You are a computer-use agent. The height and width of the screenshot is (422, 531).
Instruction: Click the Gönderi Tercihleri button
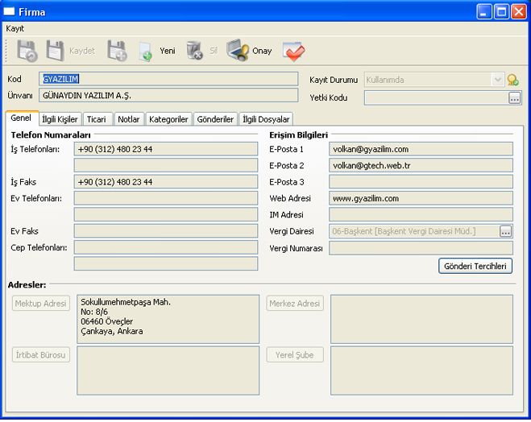click(475, 266)
